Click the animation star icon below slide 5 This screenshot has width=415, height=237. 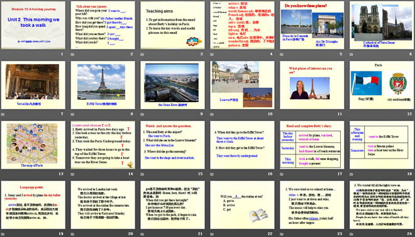(282, 55)
